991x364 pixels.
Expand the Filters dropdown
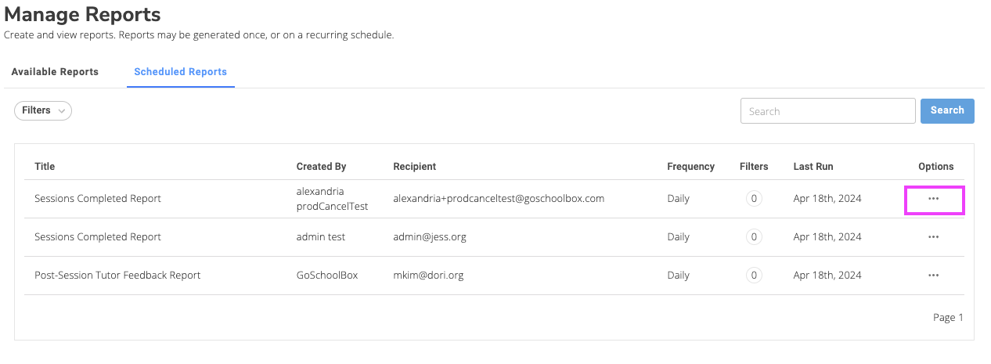43,110
